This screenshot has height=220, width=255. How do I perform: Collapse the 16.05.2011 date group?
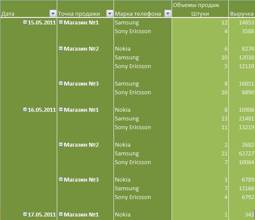(25, 109)
